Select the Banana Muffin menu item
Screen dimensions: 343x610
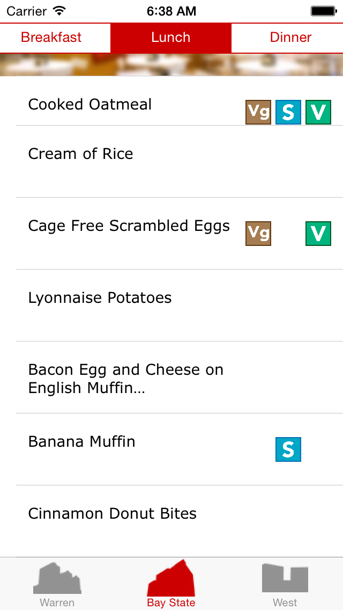[82, 442]
